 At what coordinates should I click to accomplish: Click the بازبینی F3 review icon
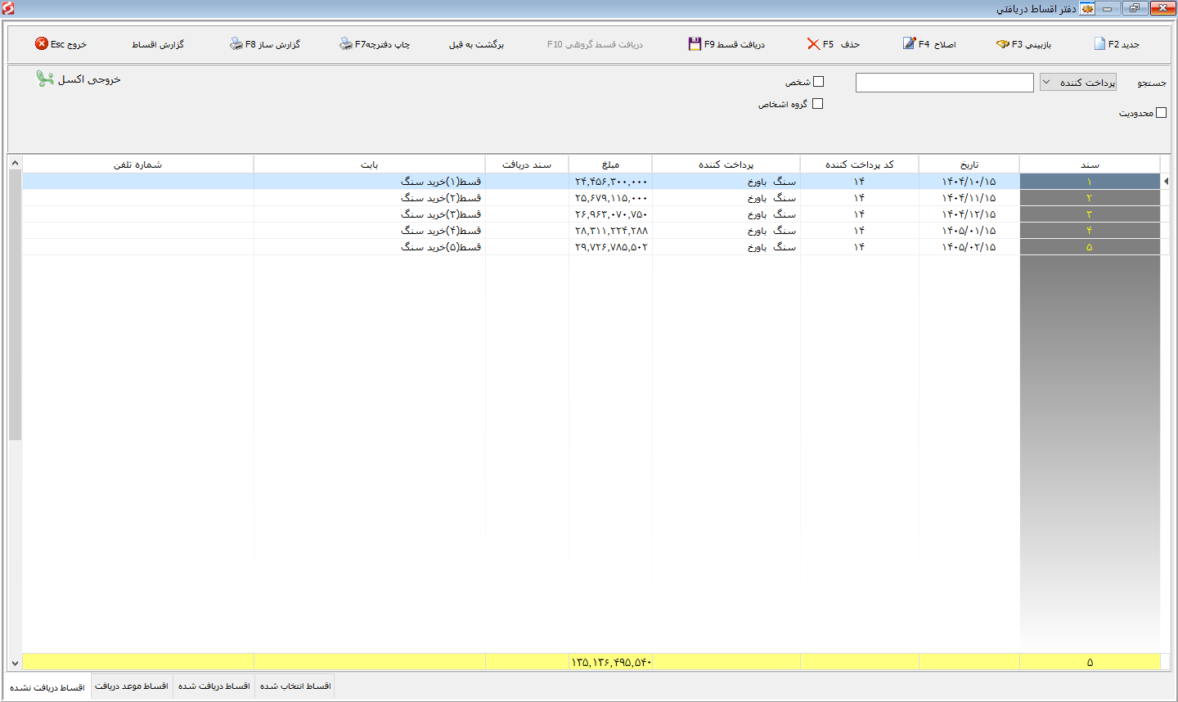pos(1002,44)
